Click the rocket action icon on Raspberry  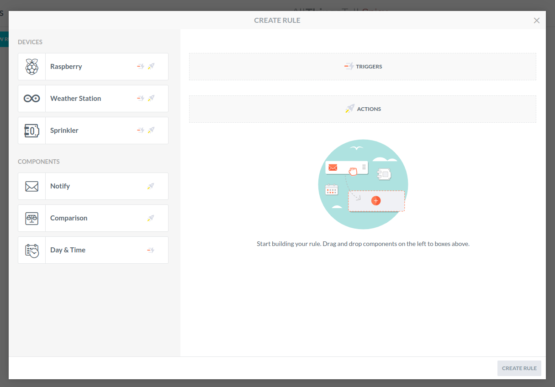click(151, 67)
